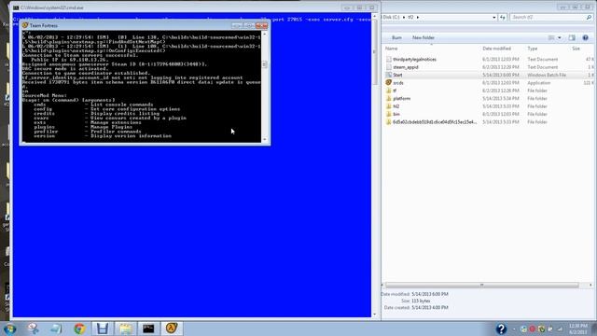Select the hl2 folder
Viewport: 597px width, 336px height.
coord(396,106)
